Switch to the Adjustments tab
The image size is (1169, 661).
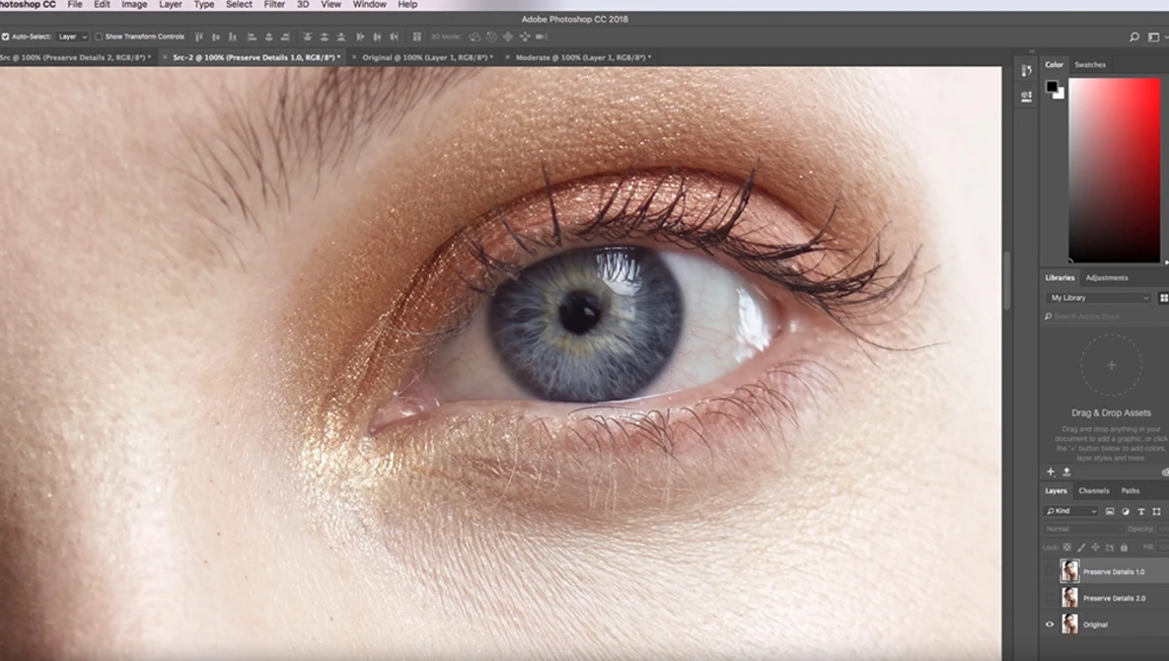[1107, 278]
